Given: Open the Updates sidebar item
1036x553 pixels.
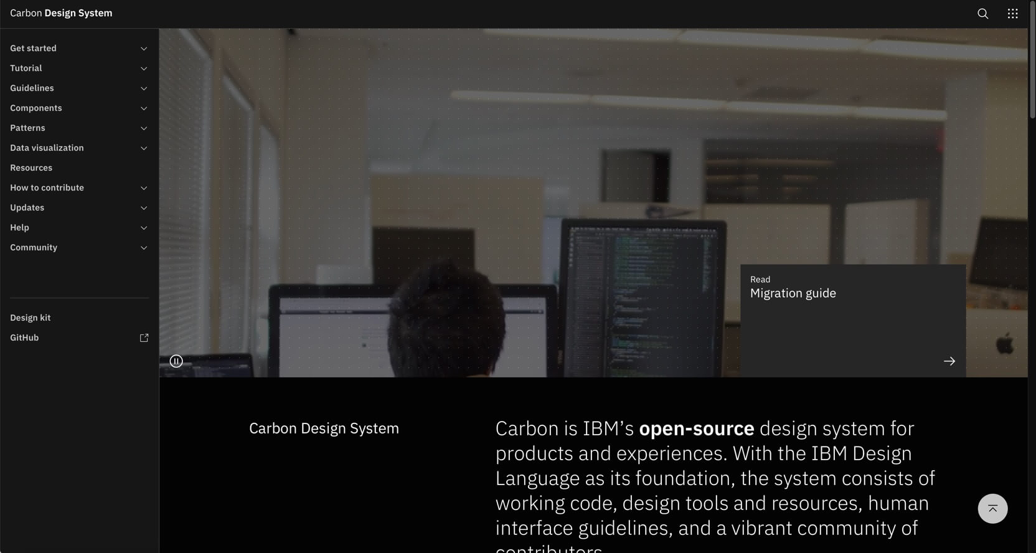Looking at the screenshot, I should tap(27, 208).
